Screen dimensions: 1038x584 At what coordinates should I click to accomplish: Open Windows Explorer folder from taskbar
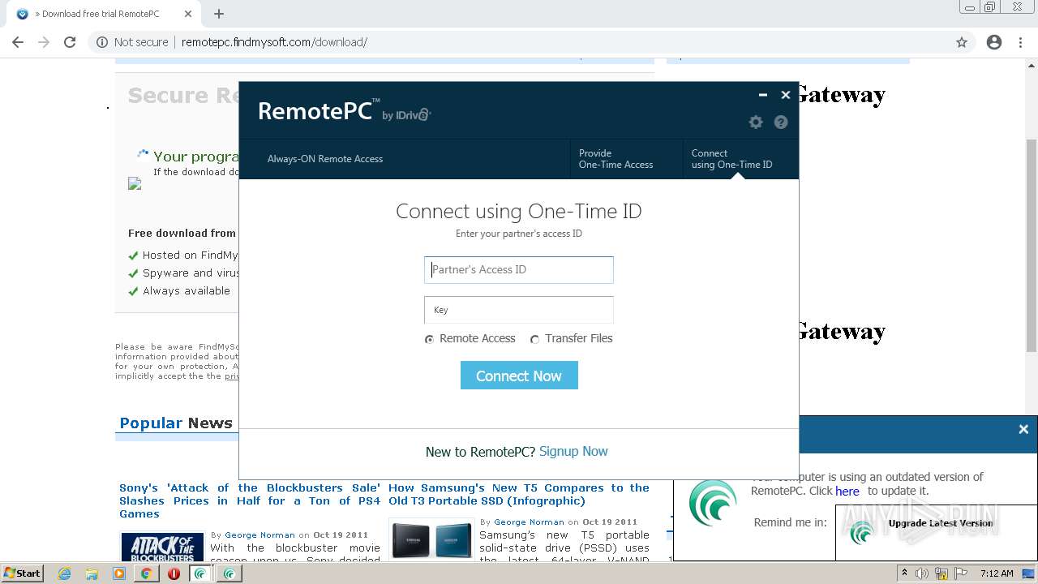point(92,573)
